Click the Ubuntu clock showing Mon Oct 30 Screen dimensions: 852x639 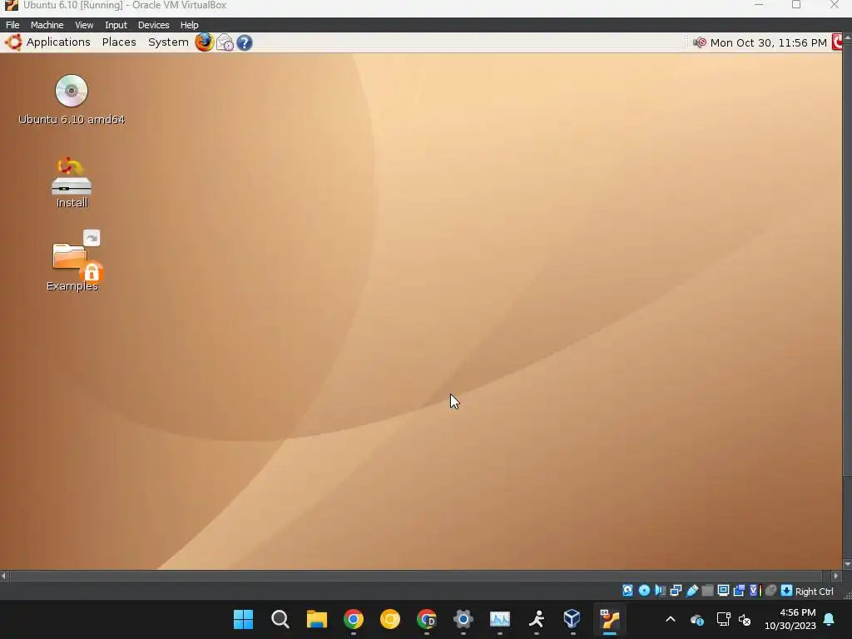point(768,43)
